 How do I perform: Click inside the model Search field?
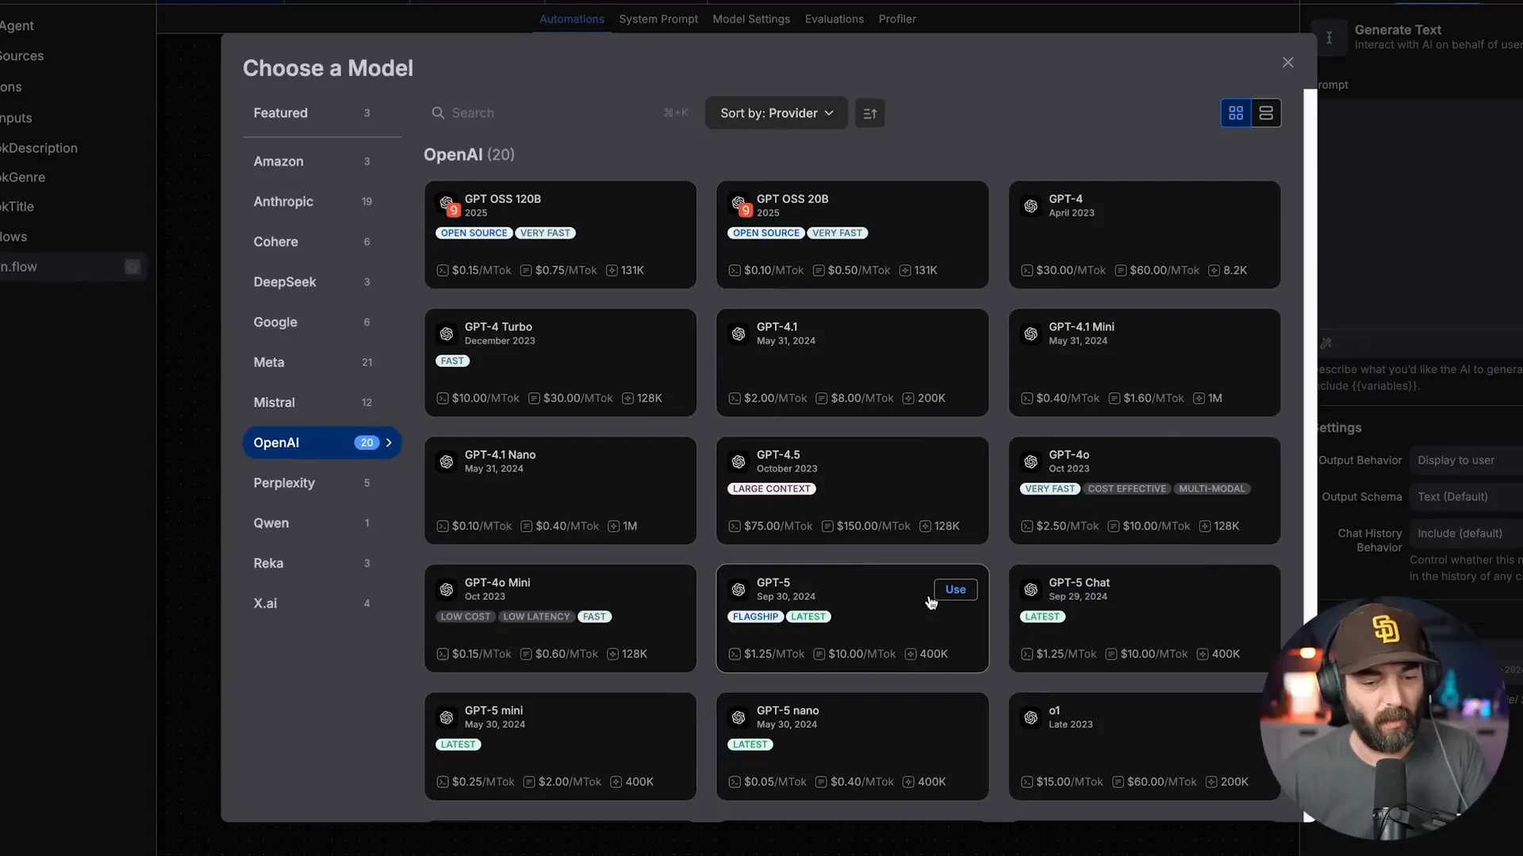point(516,113)
